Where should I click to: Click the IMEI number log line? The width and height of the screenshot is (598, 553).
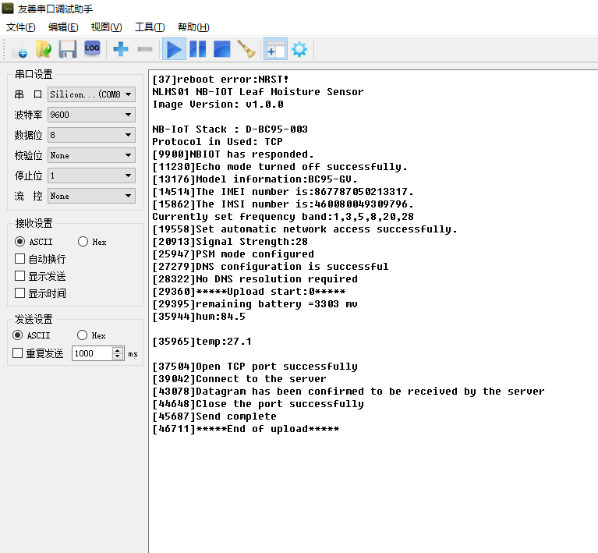pyautogui.click(x=283, y=192)
